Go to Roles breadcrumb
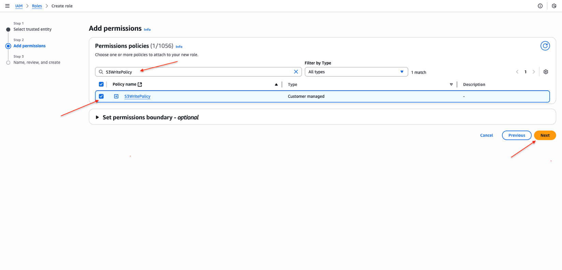Image resolution: width=562 pixels, height=270 pixels. 37,6
